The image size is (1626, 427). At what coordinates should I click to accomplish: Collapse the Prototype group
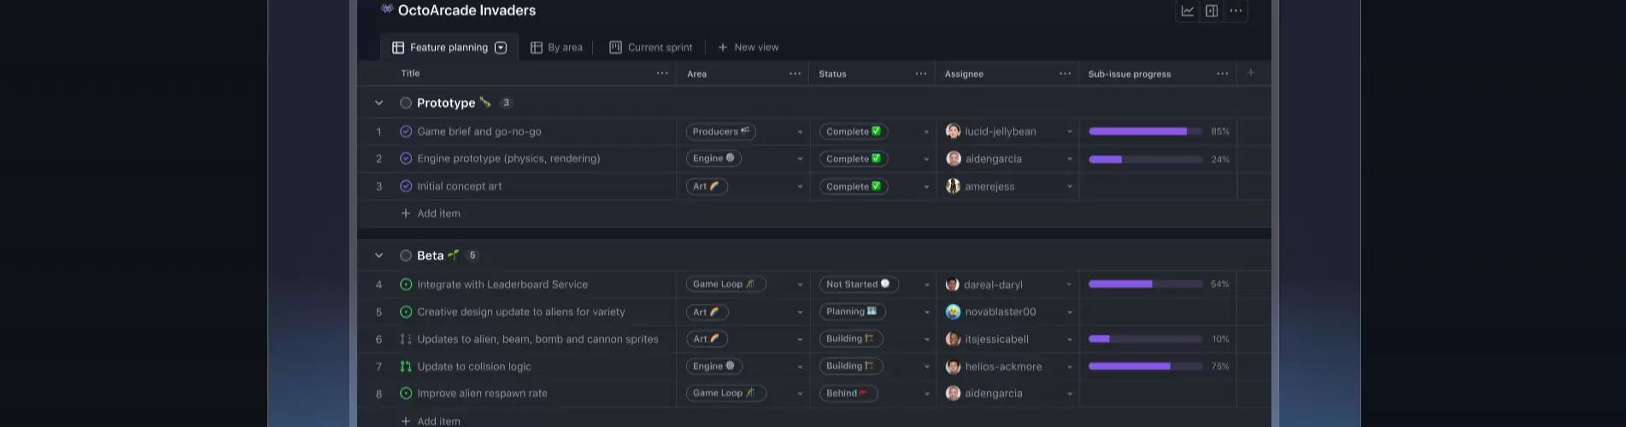click(379, 102)
